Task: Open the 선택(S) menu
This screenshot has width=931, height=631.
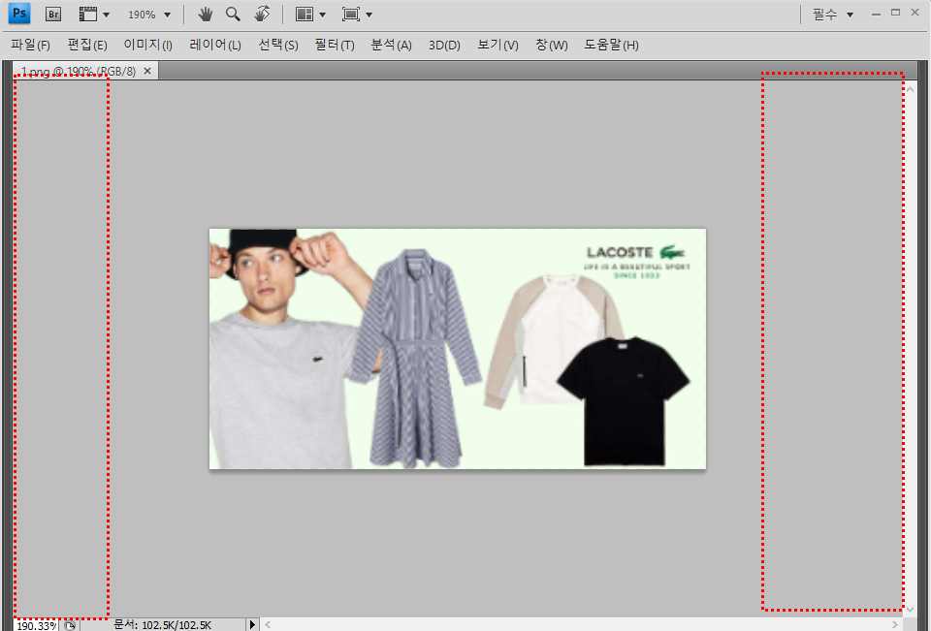Action: (x=278, y=46)
